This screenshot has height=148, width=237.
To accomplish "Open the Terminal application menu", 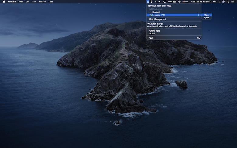I will tap(12, 2).
